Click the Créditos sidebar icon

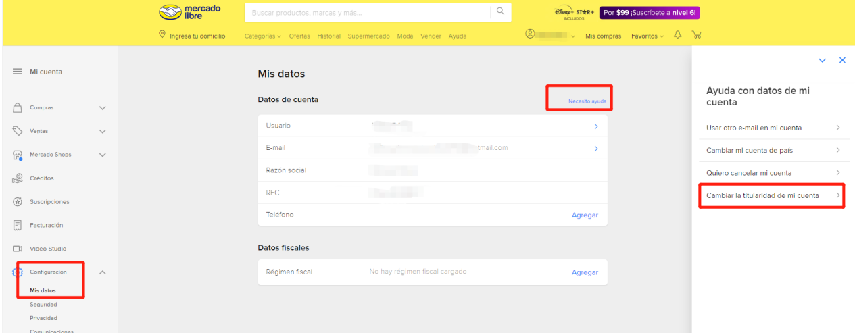pyautogui.click(x=18, y=178)
